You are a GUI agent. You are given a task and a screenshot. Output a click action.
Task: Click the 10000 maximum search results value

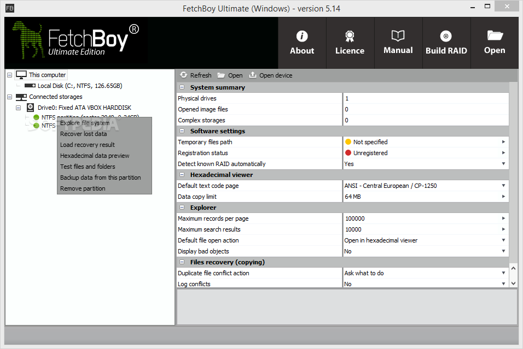(353, 229)
